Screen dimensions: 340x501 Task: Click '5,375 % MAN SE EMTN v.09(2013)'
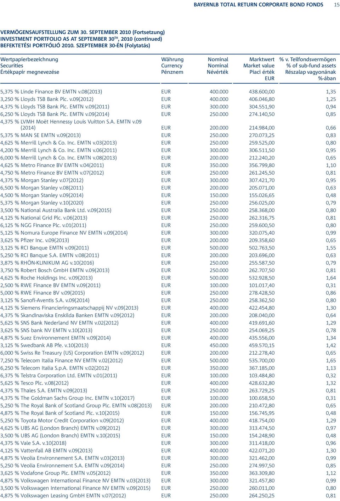coord(40,135)
